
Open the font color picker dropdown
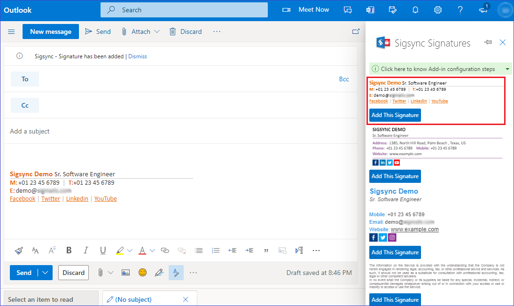tap(153, 251)
